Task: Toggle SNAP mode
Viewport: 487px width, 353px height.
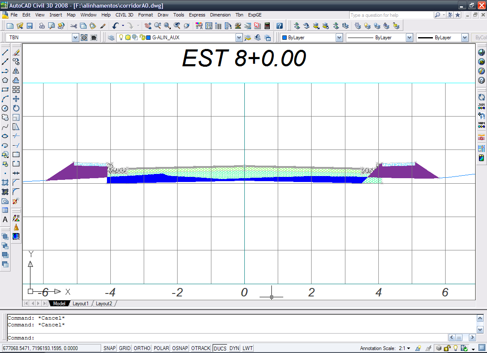Action: [109, 348]
